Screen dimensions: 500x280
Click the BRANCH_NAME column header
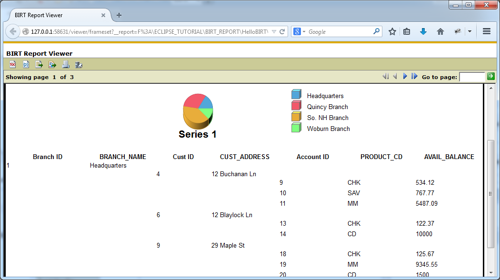[123, 157]
